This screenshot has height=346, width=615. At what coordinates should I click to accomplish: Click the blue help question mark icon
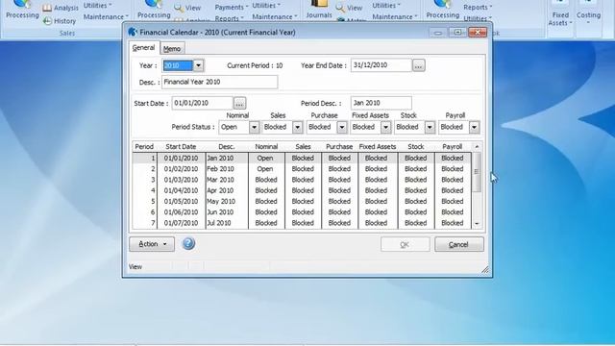(188, 243)
